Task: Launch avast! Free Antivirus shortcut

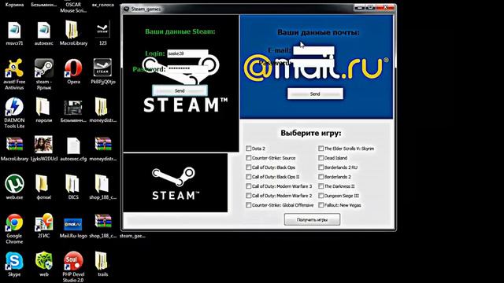Action: pos(14,68)
